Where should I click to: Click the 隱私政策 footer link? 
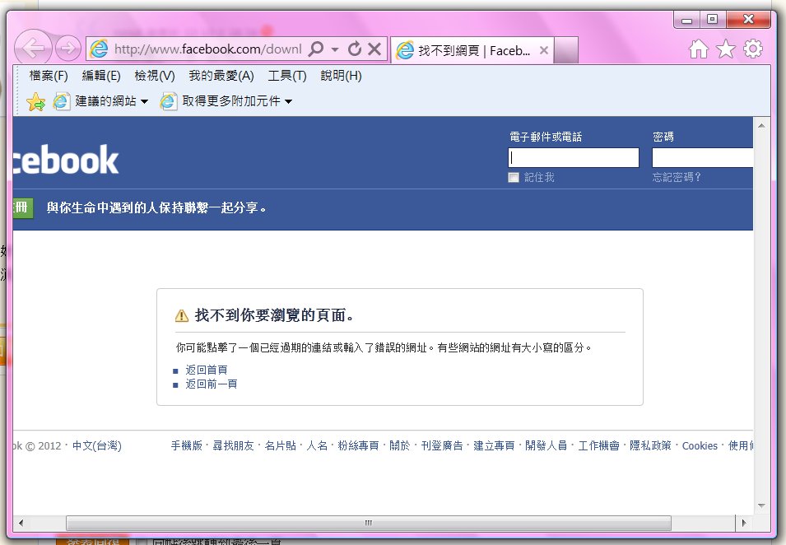pos(650,445)
